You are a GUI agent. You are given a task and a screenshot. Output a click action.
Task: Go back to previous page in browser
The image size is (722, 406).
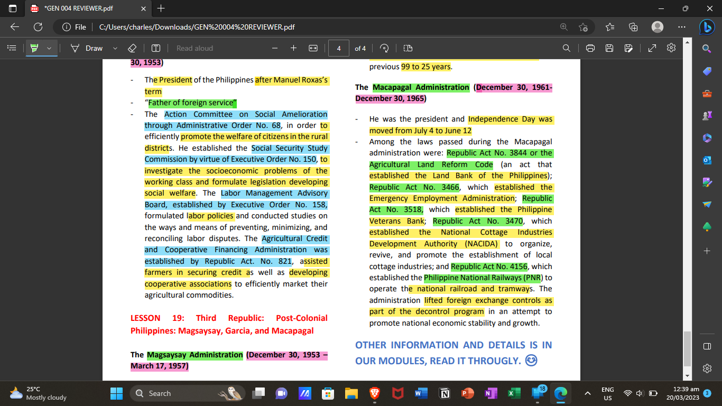click(15, 27)
